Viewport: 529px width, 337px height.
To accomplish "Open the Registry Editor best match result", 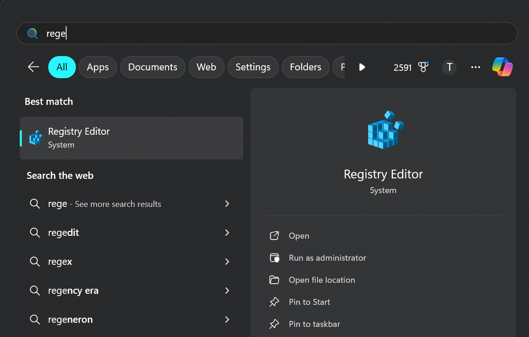I will 131,138.
